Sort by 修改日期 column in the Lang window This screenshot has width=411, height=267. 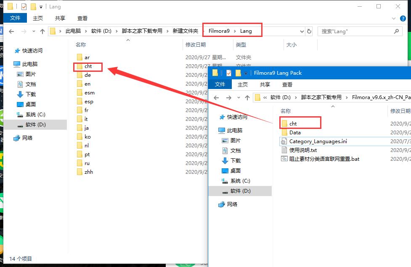pos(196,45)
